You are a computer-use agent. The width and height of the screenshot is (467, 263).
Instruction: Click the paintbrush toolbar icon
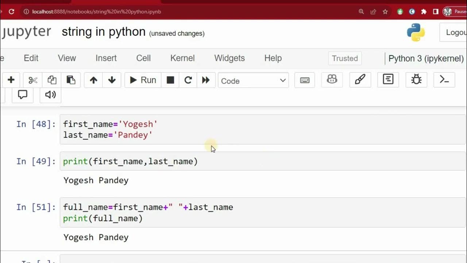[x=360, y=79]
